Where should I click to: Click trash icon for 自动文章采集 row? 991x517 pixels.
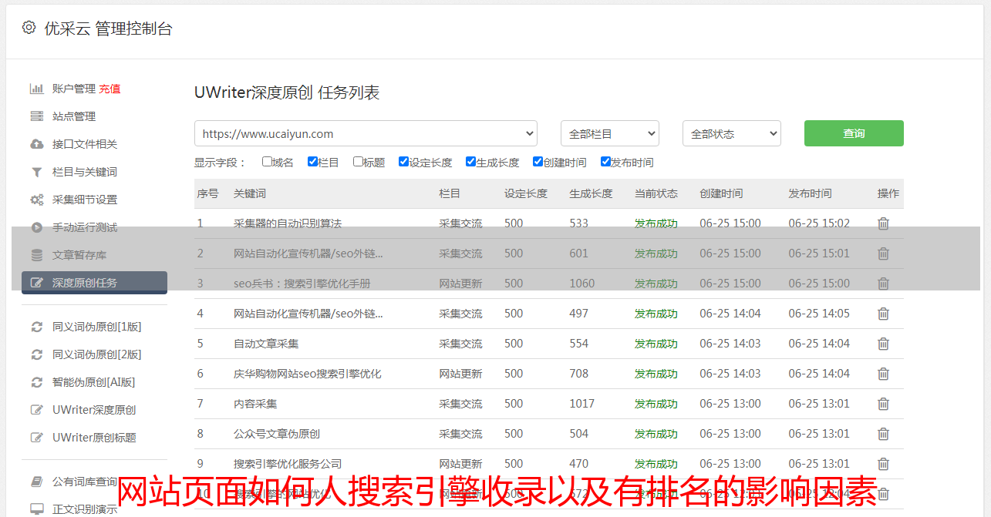(x=883, y=344)
